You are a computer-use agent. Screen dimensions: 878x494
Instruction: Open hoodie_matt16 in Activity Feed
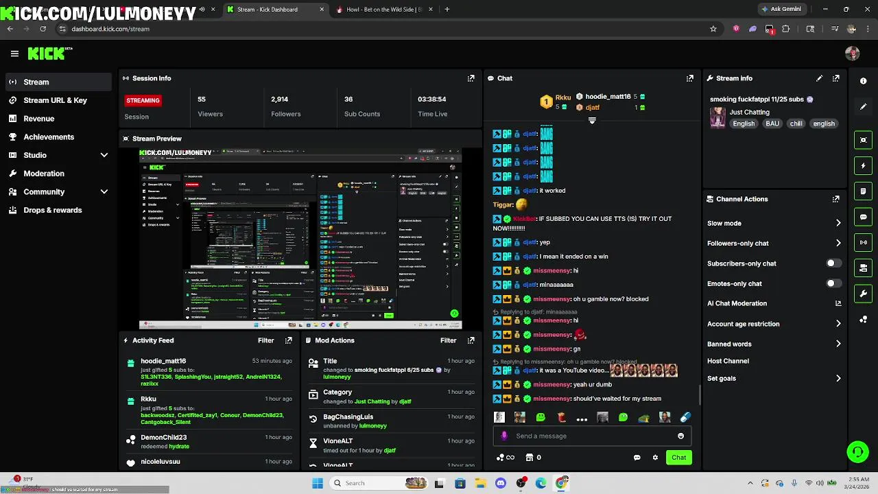point(163,361)
